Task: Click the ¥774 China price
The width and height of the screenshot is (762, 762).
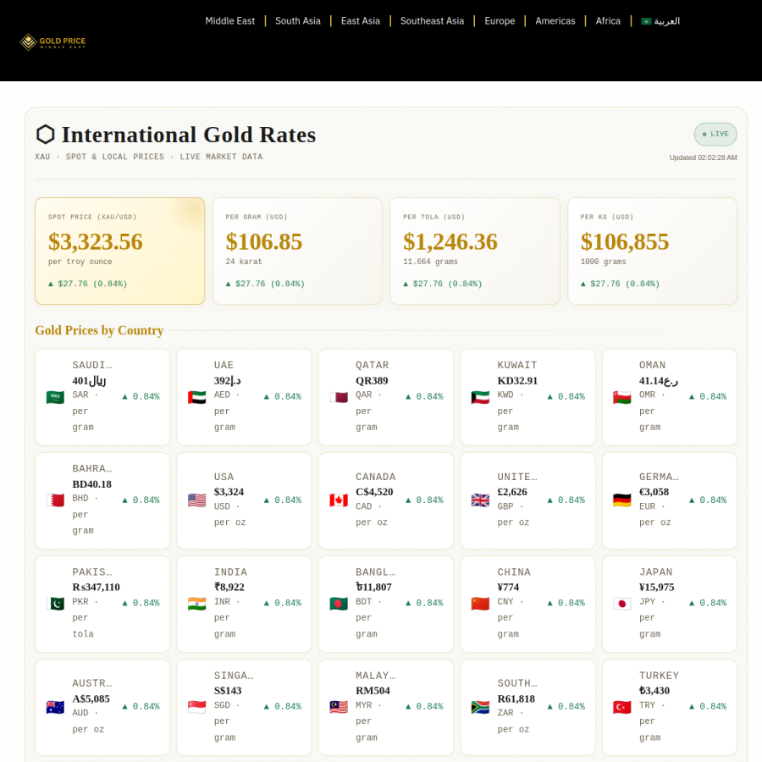Action: coord(508,587)
